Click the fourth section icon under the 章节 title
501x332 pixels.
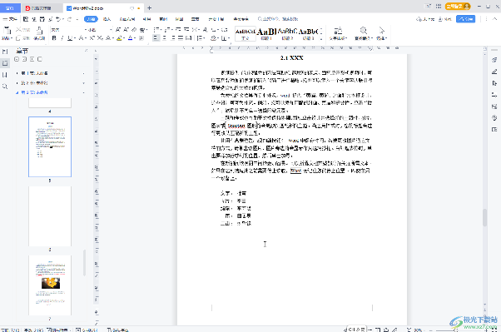tap(40, 59)
